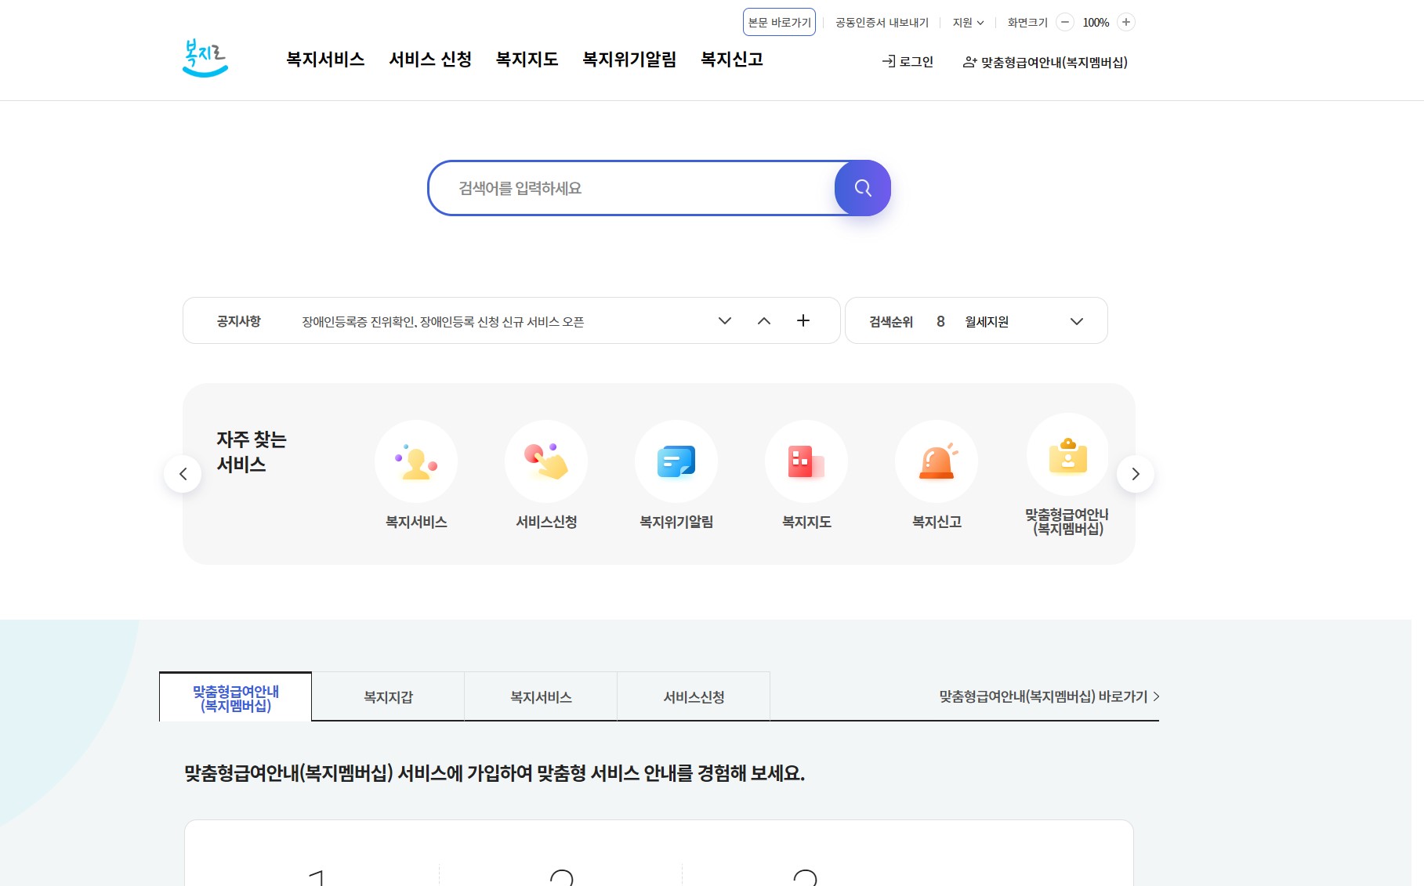Open the 검색순위 keyword dropdown
Viewport: 1424px width, 886px height.
click(x=1076, y=320)
